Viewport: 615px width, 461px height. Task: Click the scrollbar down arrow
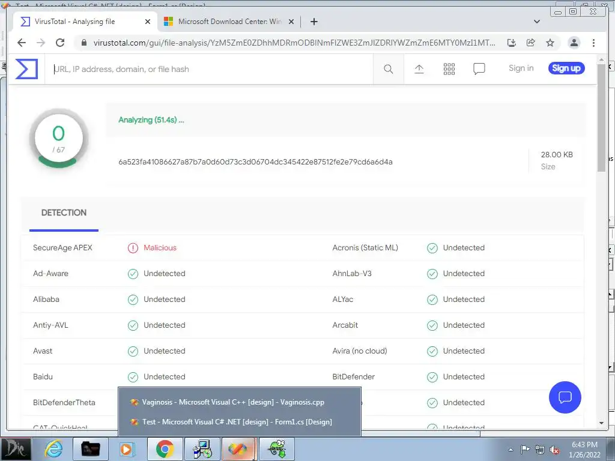coord(601,423)
